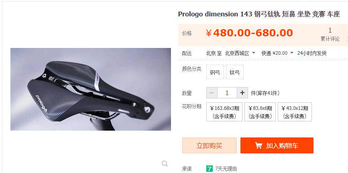The width and height of the screenshot is (348, 173).
Task: Click the 北京 origin city text
Action: click(x=211, y=53)
